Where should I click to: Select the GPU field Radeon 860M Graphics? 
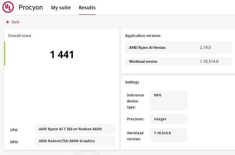tap(75, 141)
